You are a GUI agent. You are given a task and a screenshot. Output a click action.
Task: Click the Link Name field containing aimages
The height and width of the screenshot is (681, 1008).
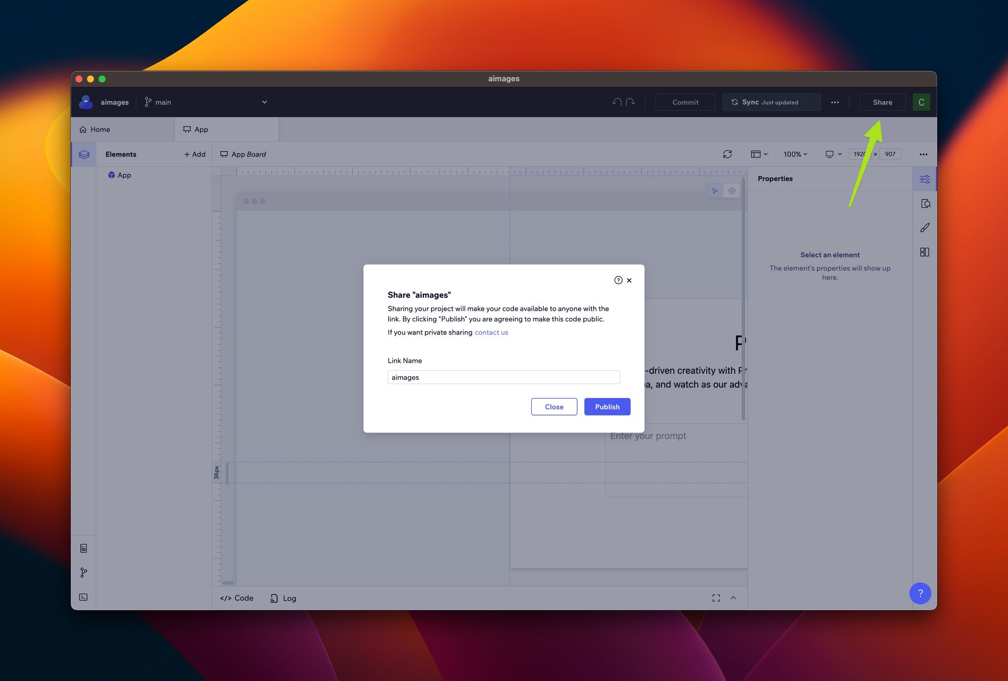point(503,377)
